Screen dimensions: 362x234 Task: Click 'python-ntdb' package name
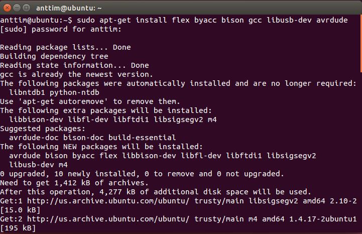point(75,92)
